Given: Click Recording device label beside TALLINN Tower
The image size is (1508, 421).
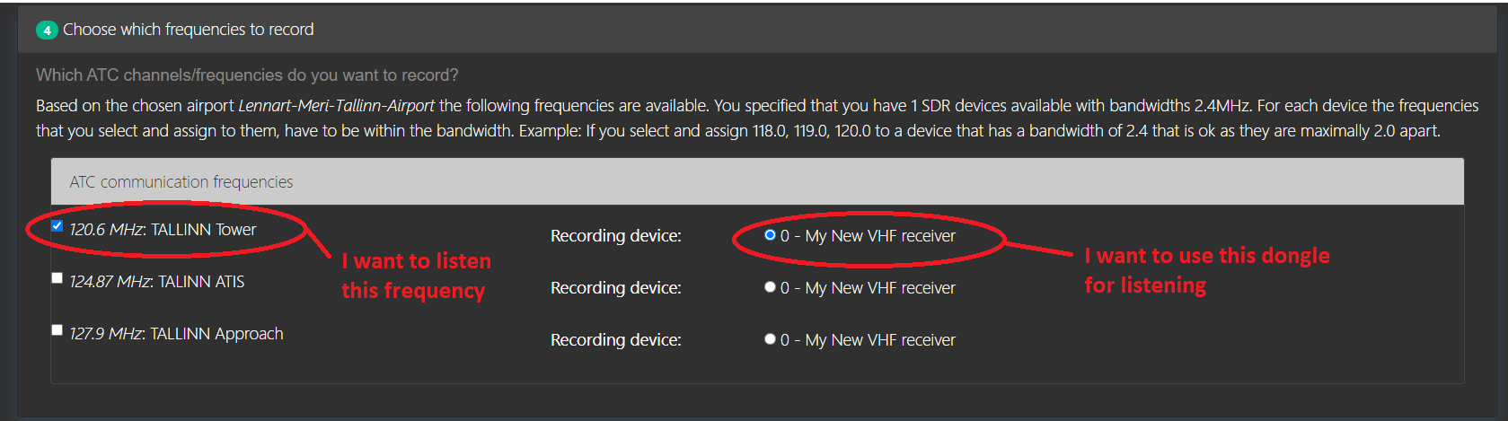Looking at the screenshot, I should tap(616, 236).
